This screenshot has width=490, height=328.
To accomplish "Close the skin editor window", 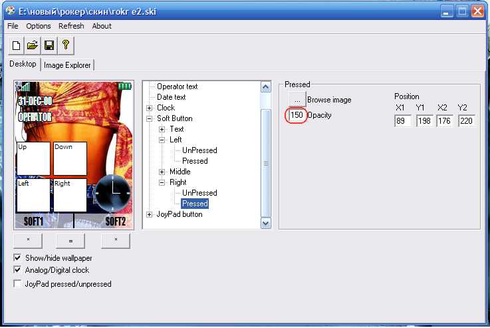I will pos(477,11).
